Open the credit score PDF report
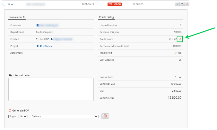 (180, 39)
